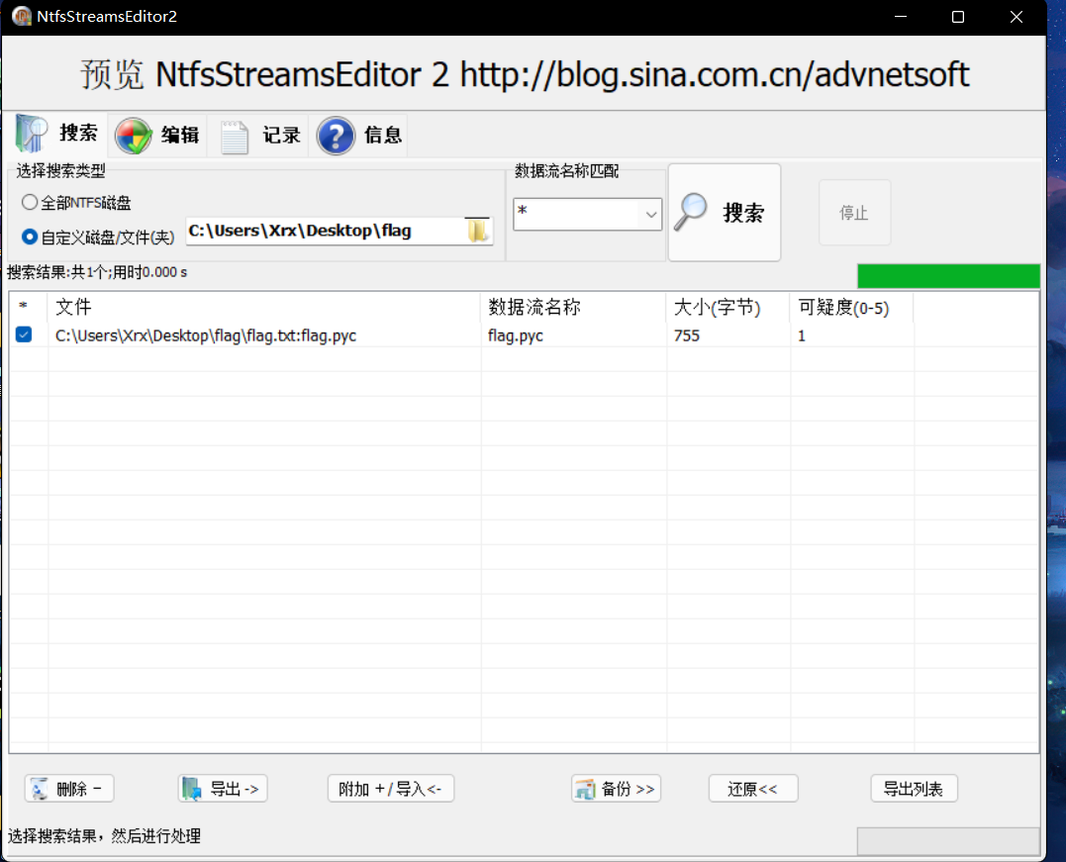
Task: Select the file path C:\Users\Xrx\Desktop\flag\flag.txt:flag.pyc
Action: coord(205,335)
